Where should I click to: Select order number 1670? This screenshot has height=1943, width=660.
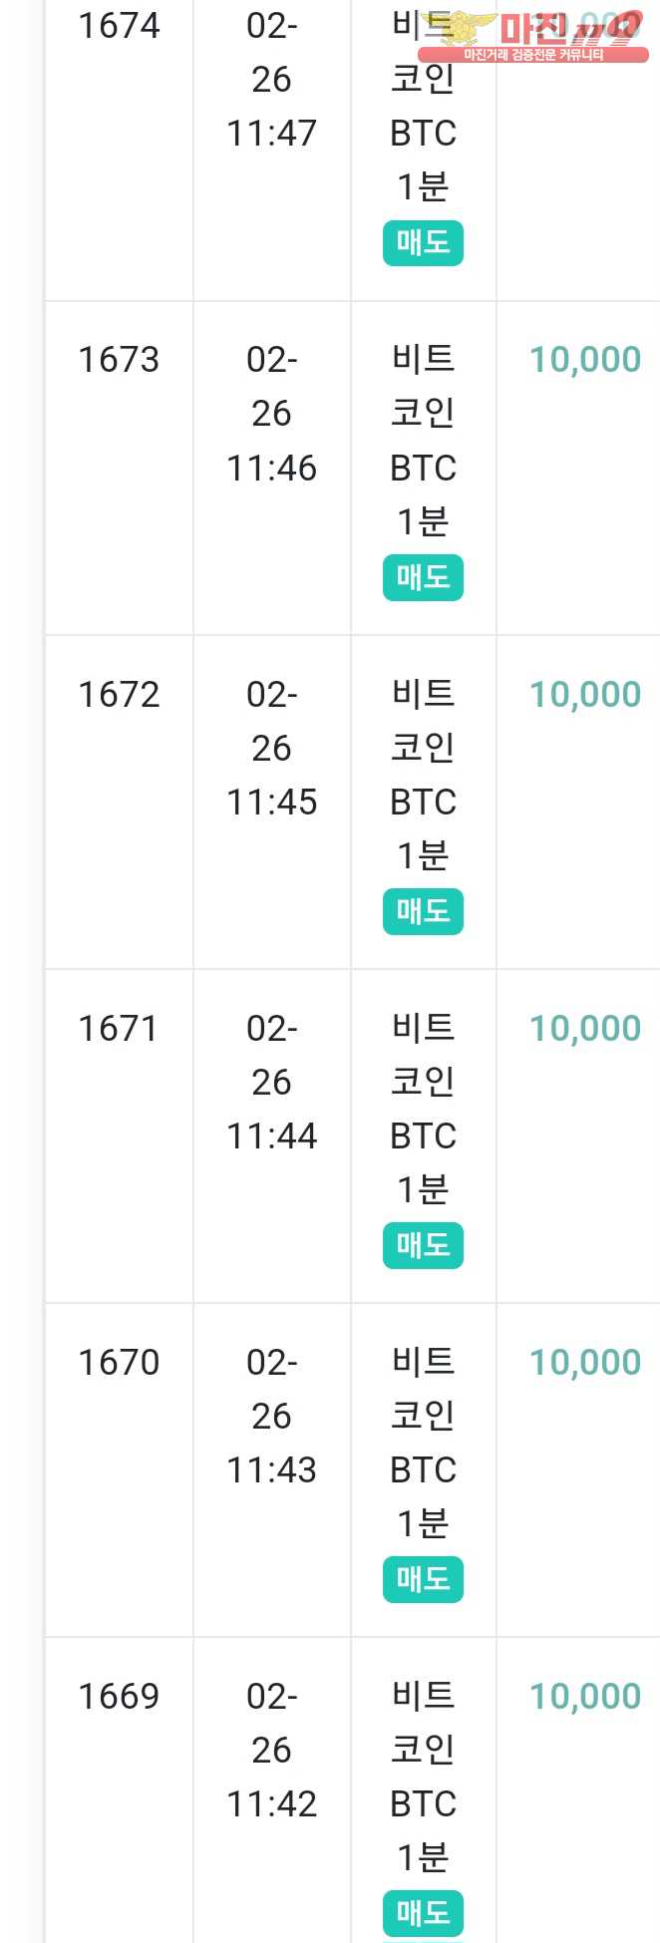[119, 1362]
